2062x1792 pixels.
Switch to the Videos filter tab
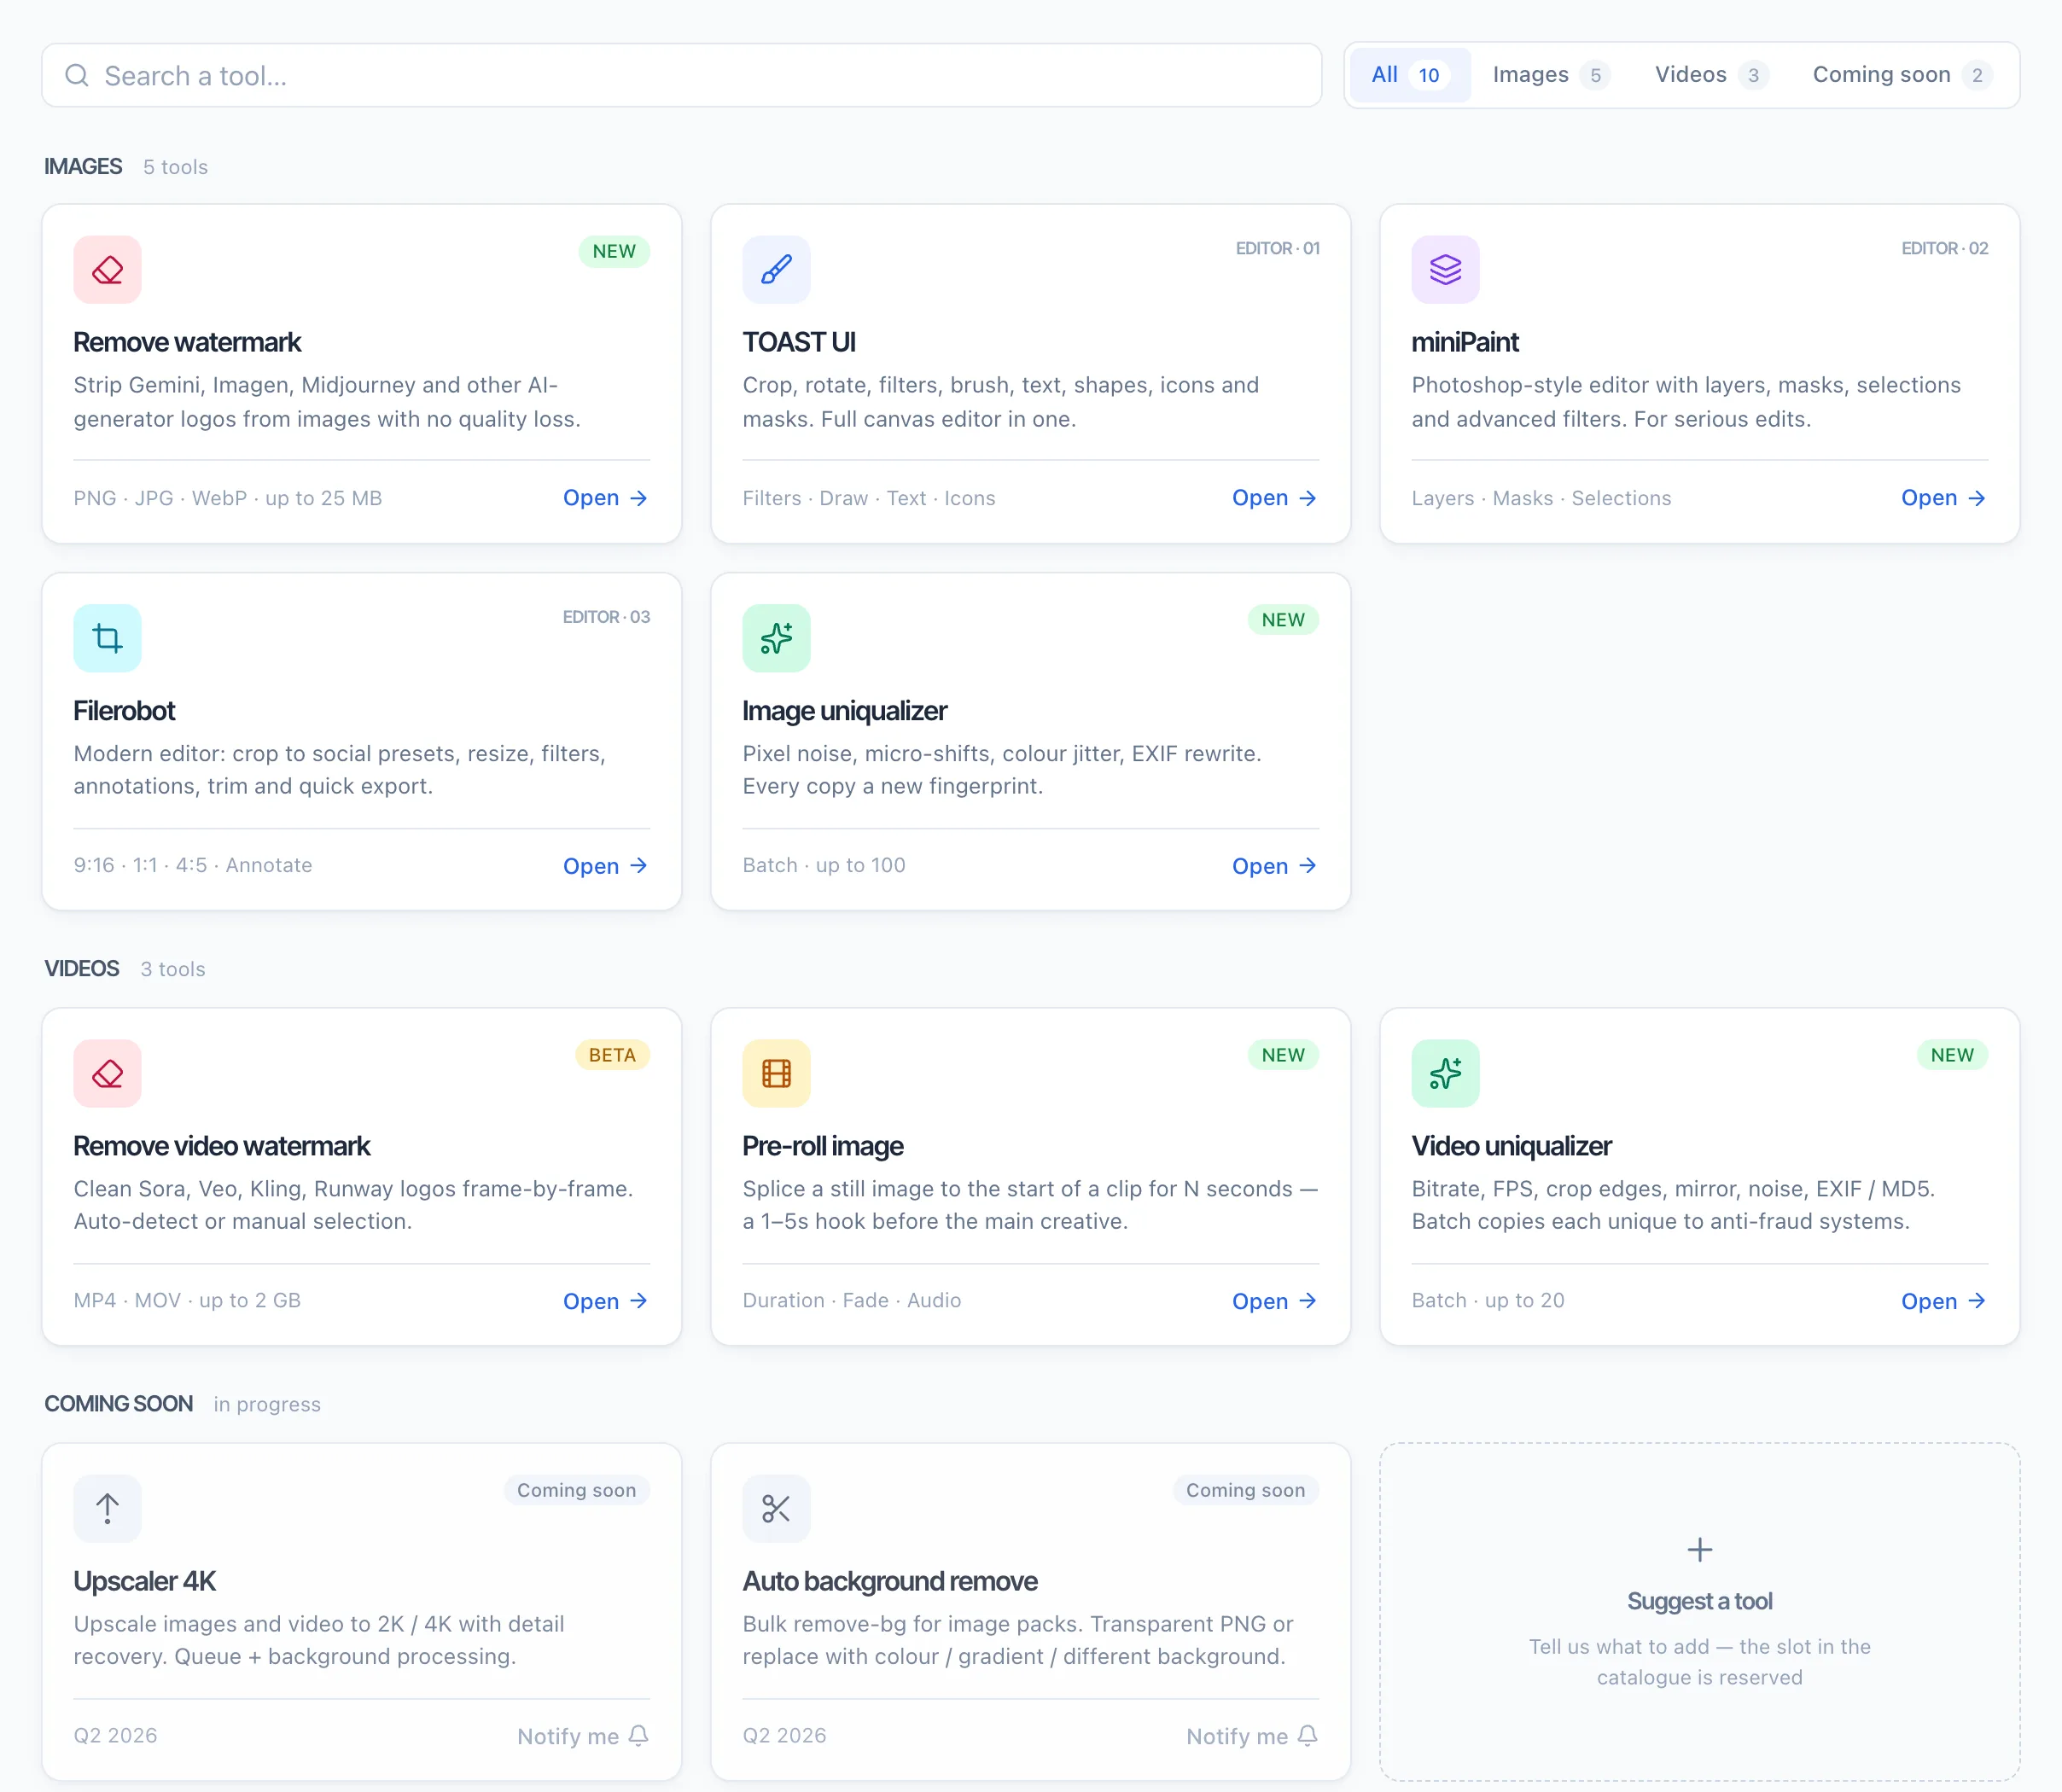pyautogui.click(x=1711, y=75)
